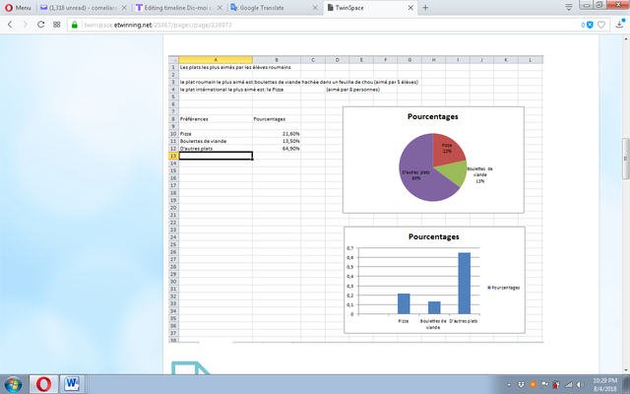Click the bar chart title Pourcentages
This screenshot has height=394, width=630.
click(x=433, y=236)
